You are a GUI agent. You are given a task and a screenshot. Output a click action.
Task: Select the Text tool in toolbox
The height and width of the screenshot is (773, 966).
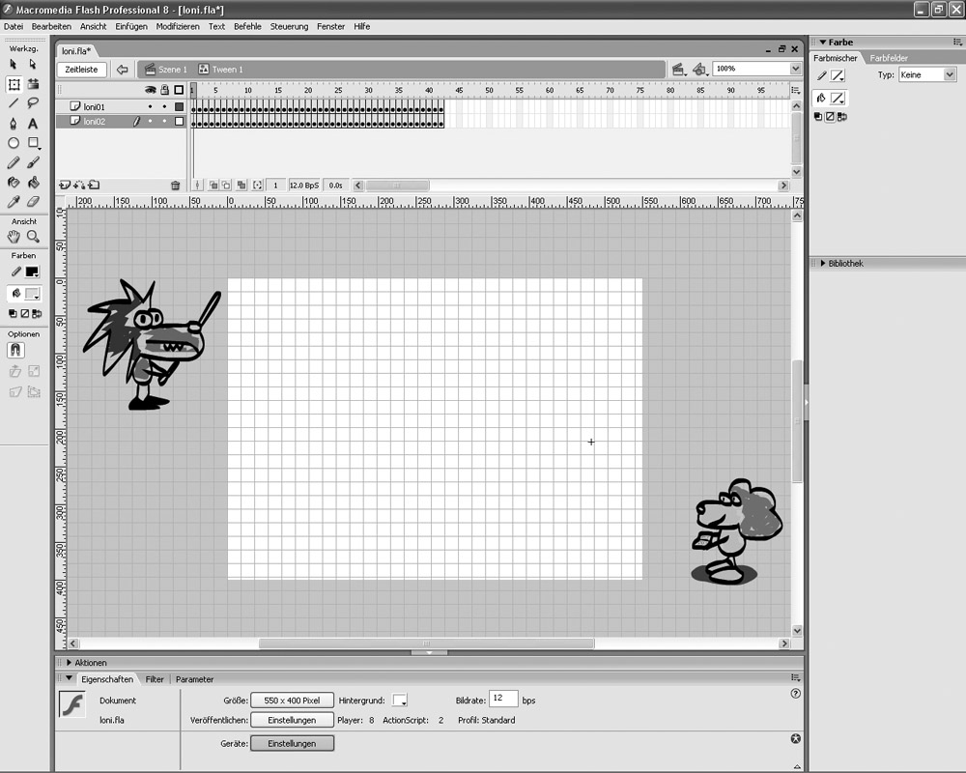(33, 124)
